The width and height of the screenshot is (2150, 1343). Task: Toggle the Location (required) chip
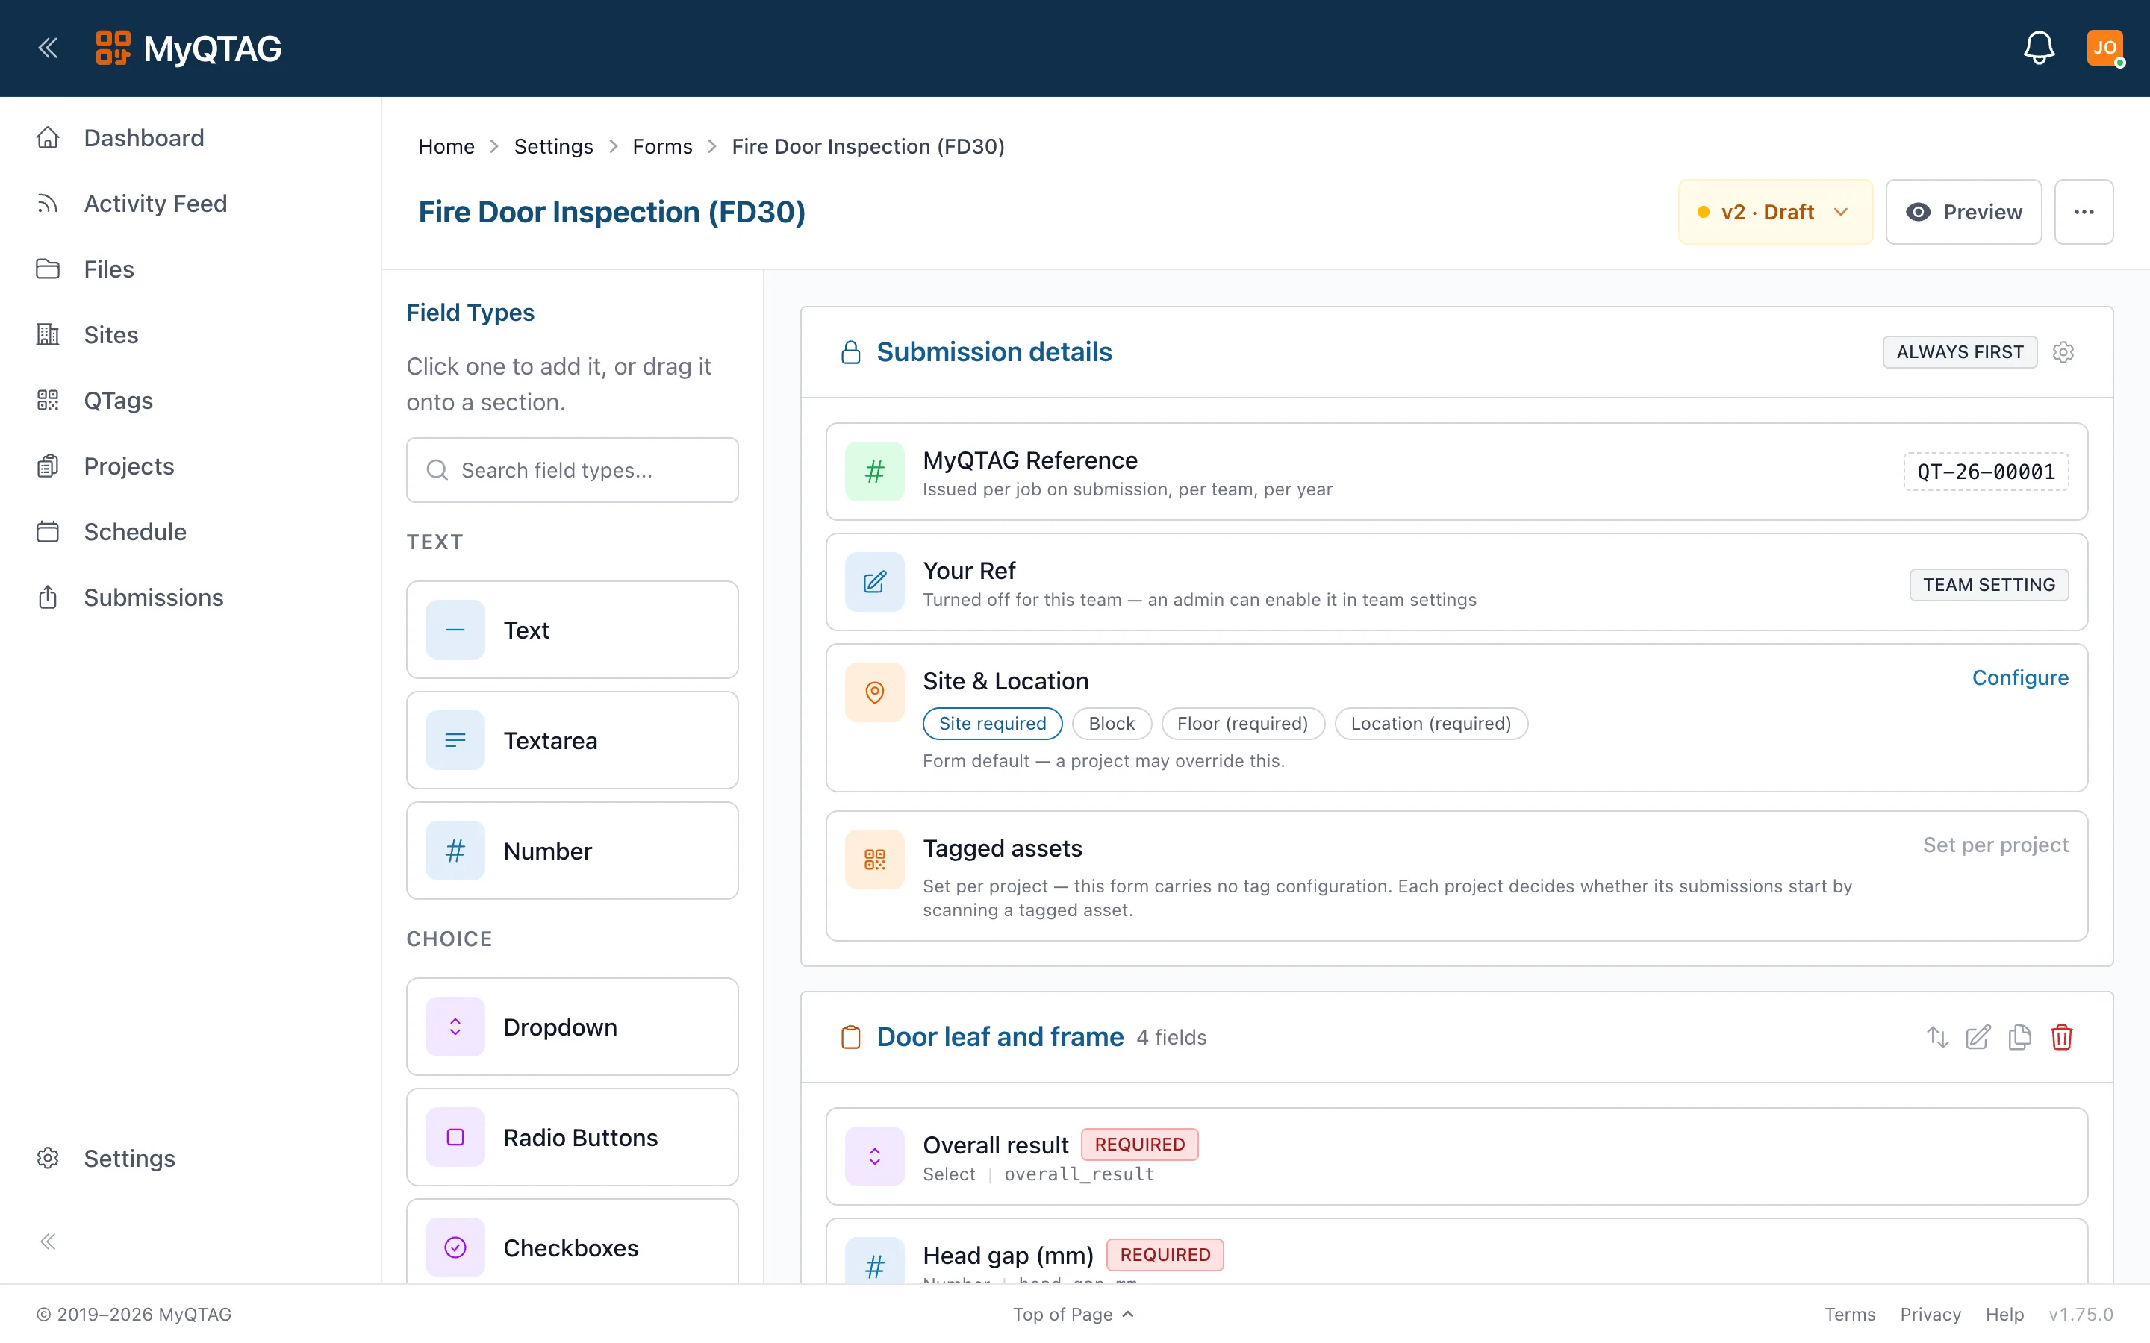coord(1430,724)
